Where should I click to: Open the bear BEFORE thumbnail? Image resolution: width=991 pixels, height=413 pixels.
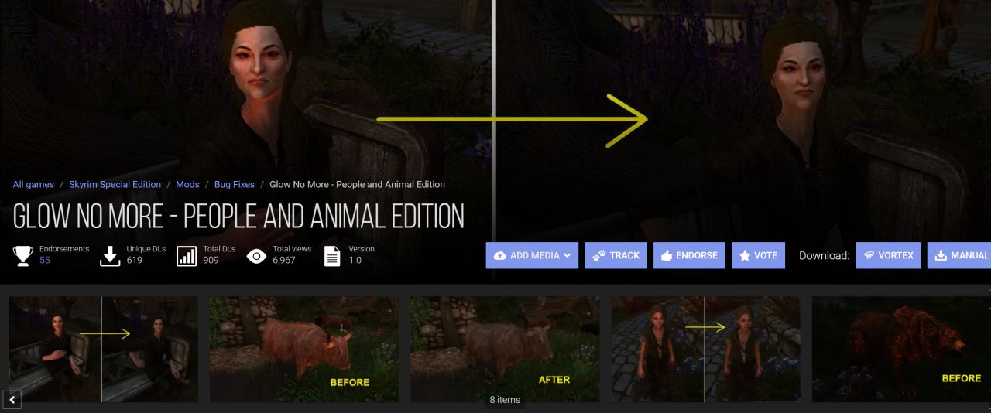click(901, 349)
